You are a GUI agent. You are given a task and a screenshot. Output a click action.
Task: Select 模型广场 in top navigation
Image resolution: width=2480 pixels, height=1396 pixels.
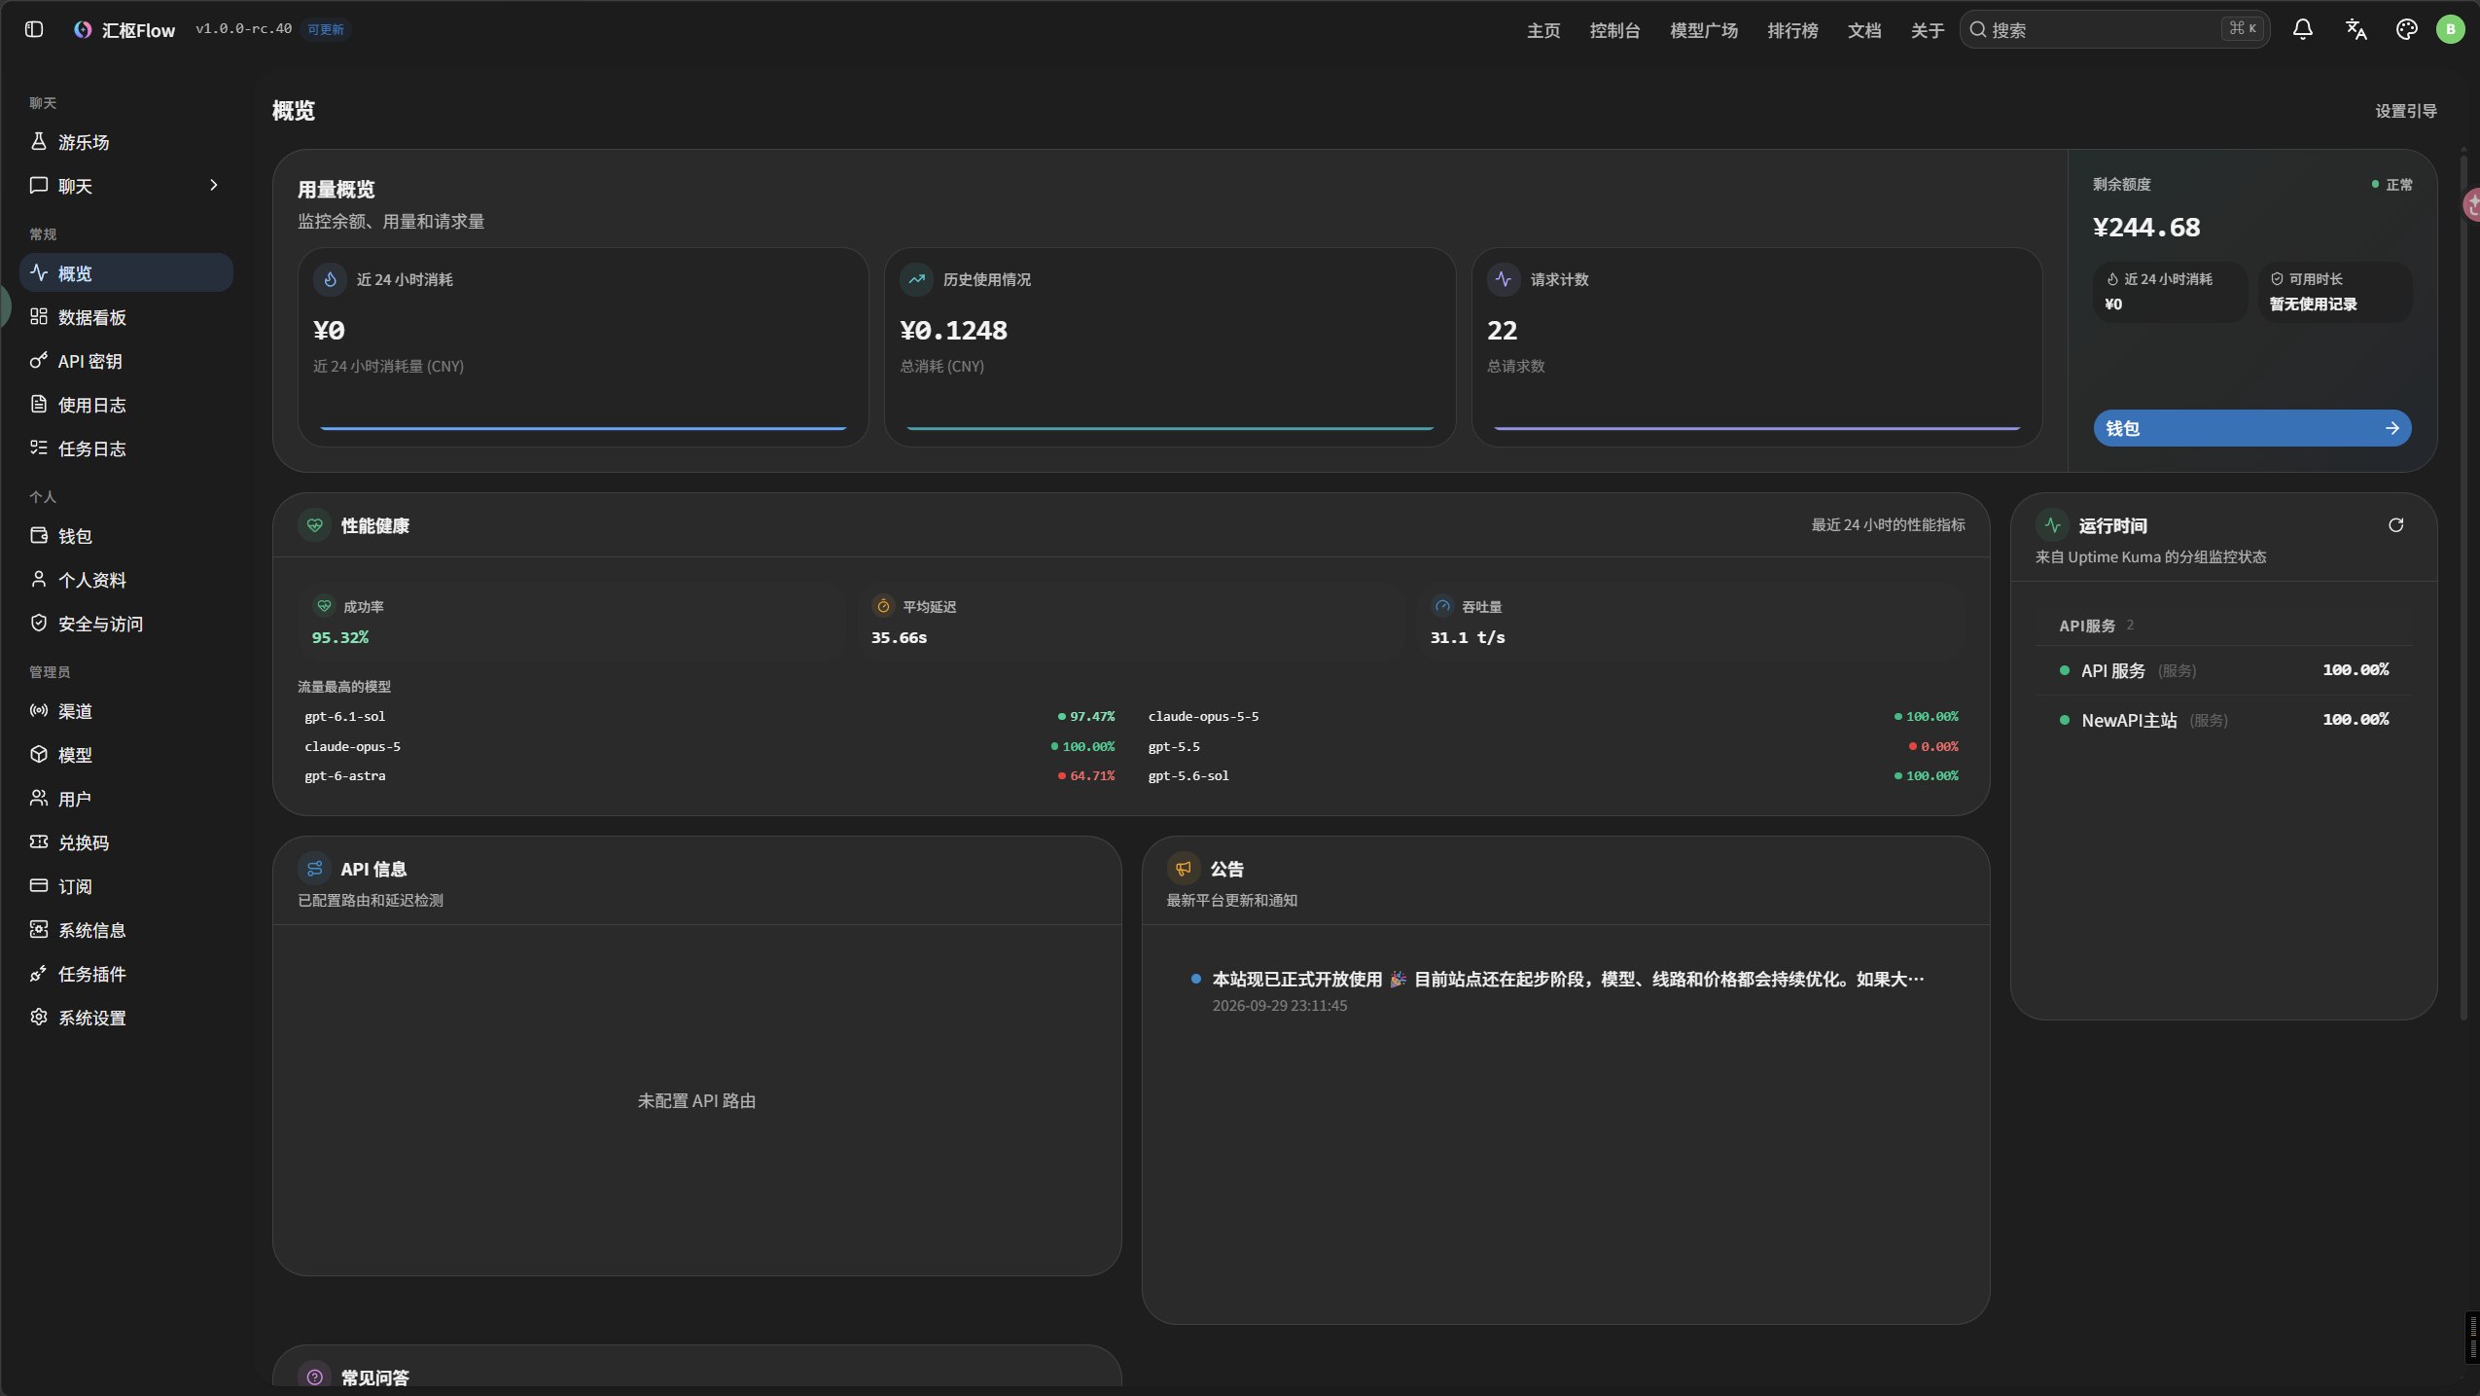point(1703,30)
